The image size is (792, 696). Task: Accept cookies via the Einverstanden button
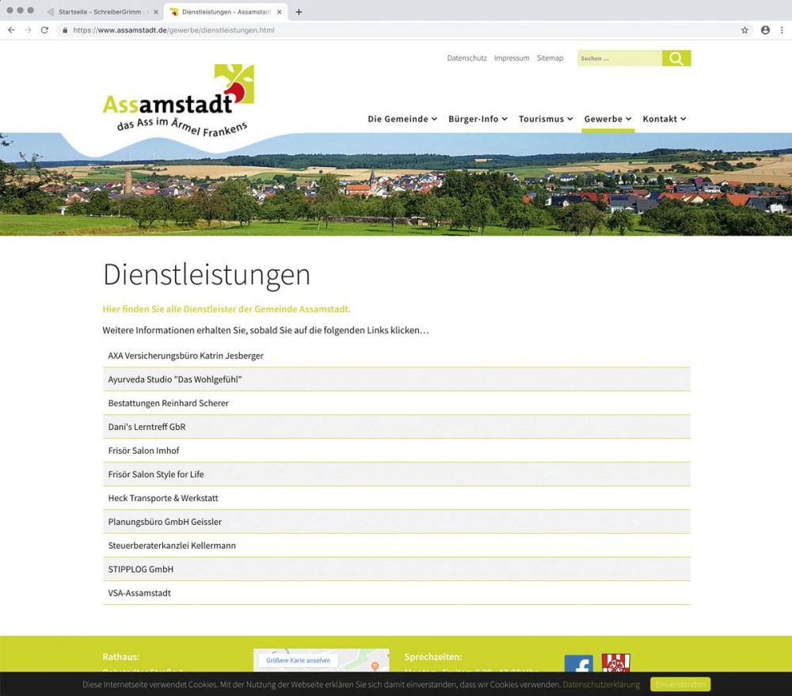click(680, 684)
